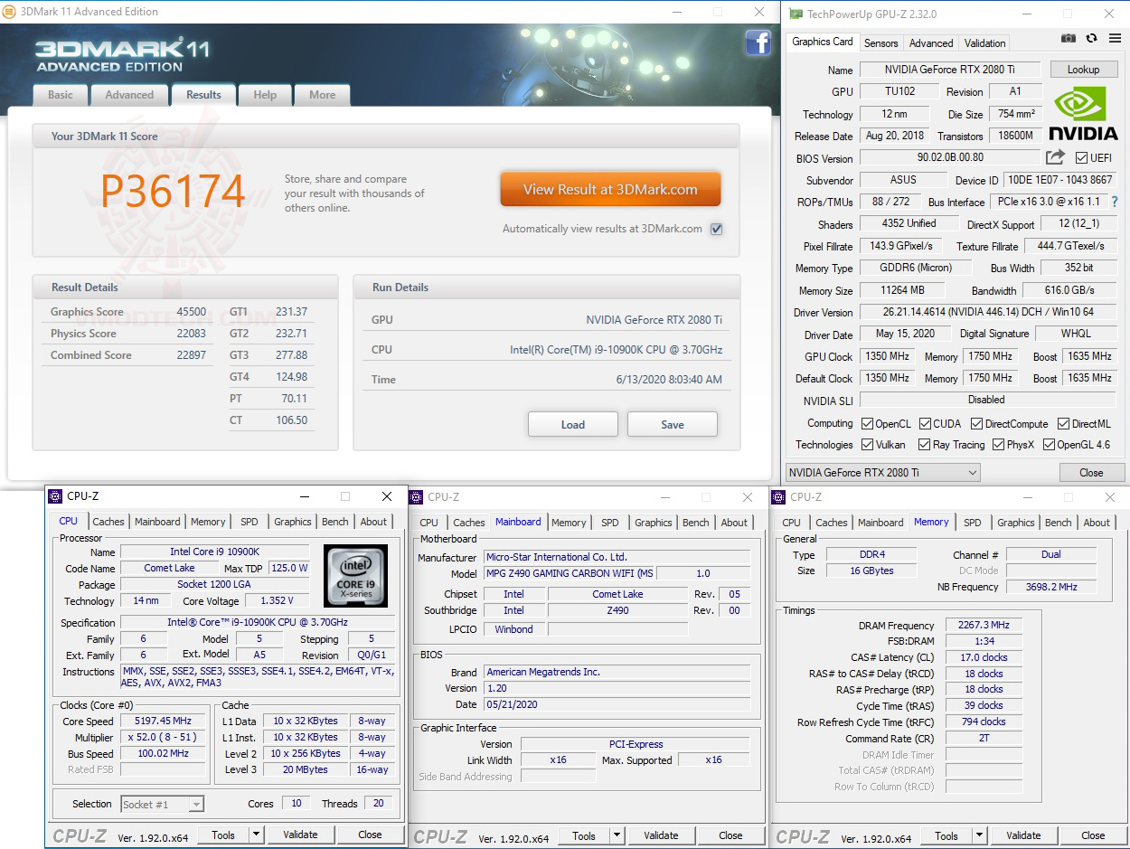Click Close button at GPU-Z bottom
This screenshot has width=1130, height=849.
(x=1091, y=472)
